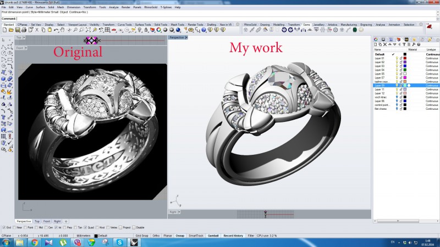Open Google Chrome from the taskbar
This screenshot has height=247, width=440.
click(x=35, y=242)
